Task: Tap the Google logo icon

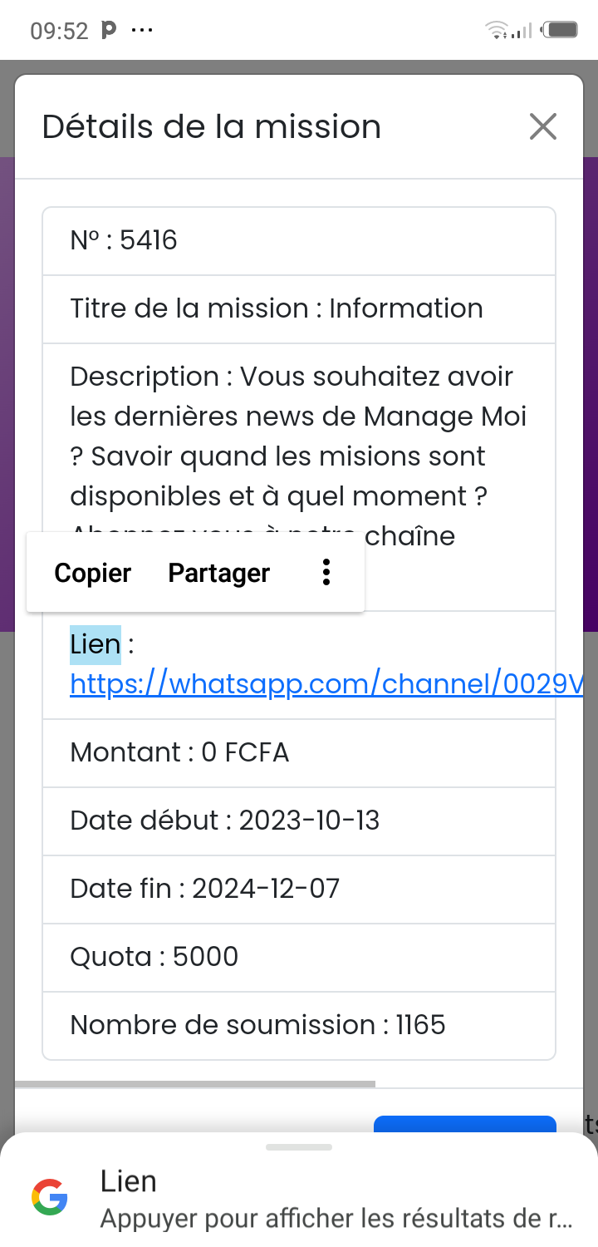Action: click(x=50, y=1198)
